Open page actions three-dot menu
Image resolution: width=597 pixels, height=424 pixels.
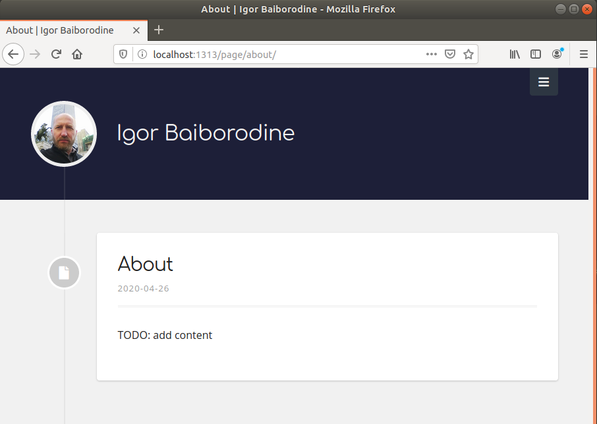pos(432,54)
